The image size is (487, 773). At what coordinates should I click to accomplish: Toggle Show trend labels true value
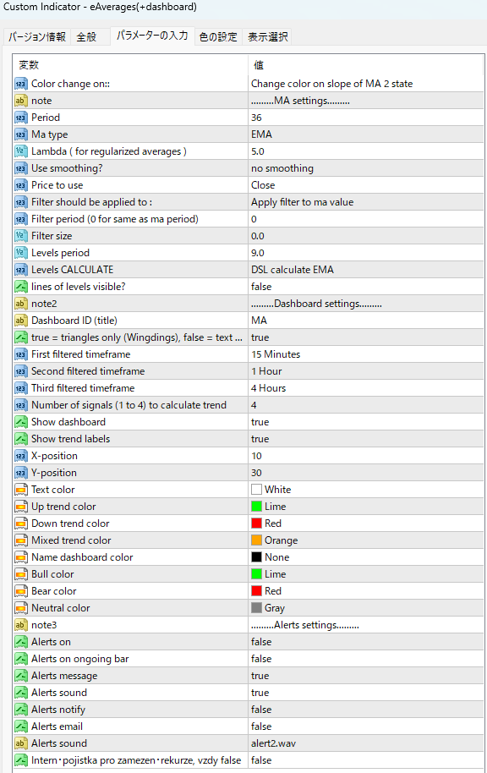pos(365,439)
